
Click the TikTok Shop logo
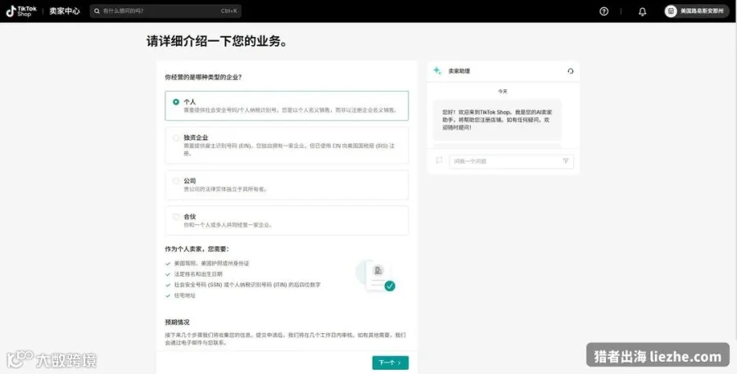21,11
